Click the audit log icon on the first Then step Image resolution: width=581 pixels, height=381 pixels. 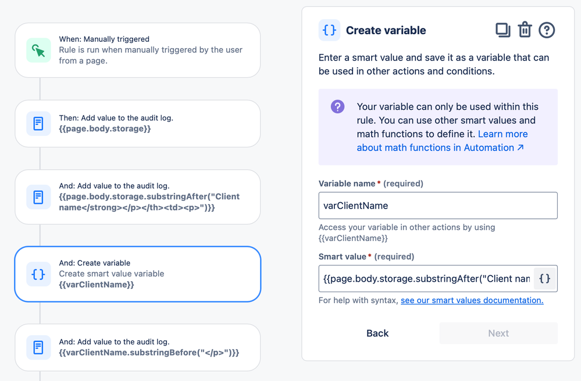38,123
